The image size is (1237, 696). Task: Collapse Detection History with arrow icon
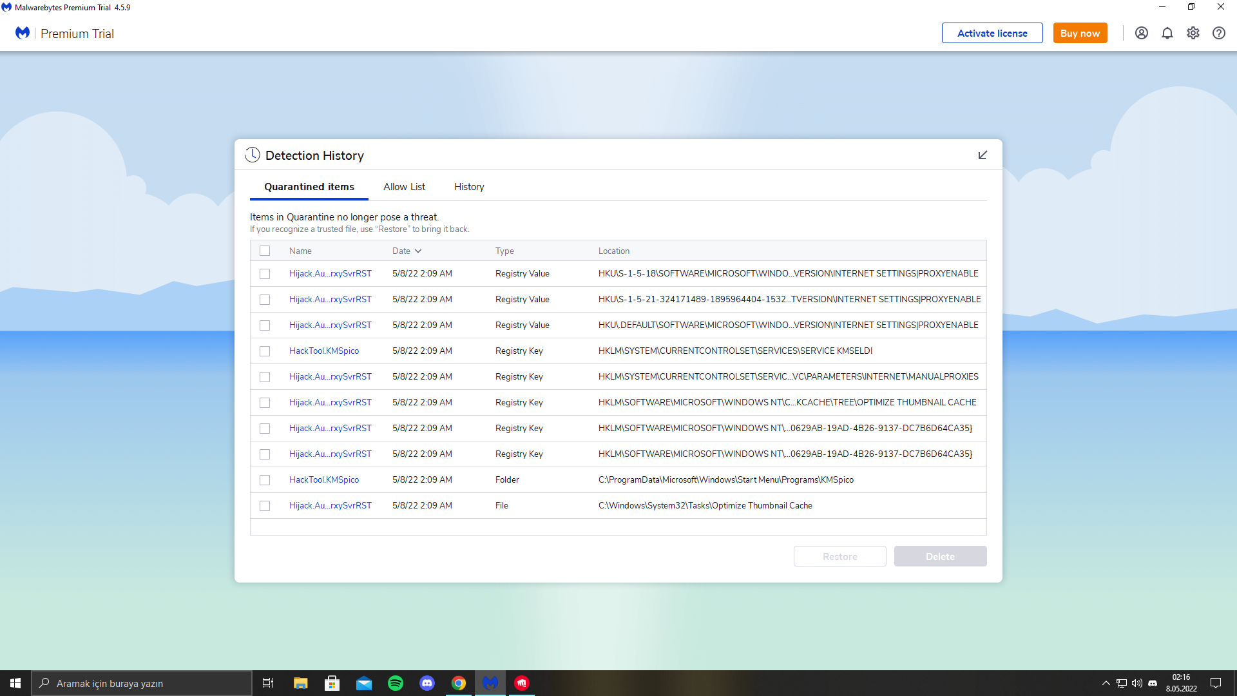click(983, 155)
